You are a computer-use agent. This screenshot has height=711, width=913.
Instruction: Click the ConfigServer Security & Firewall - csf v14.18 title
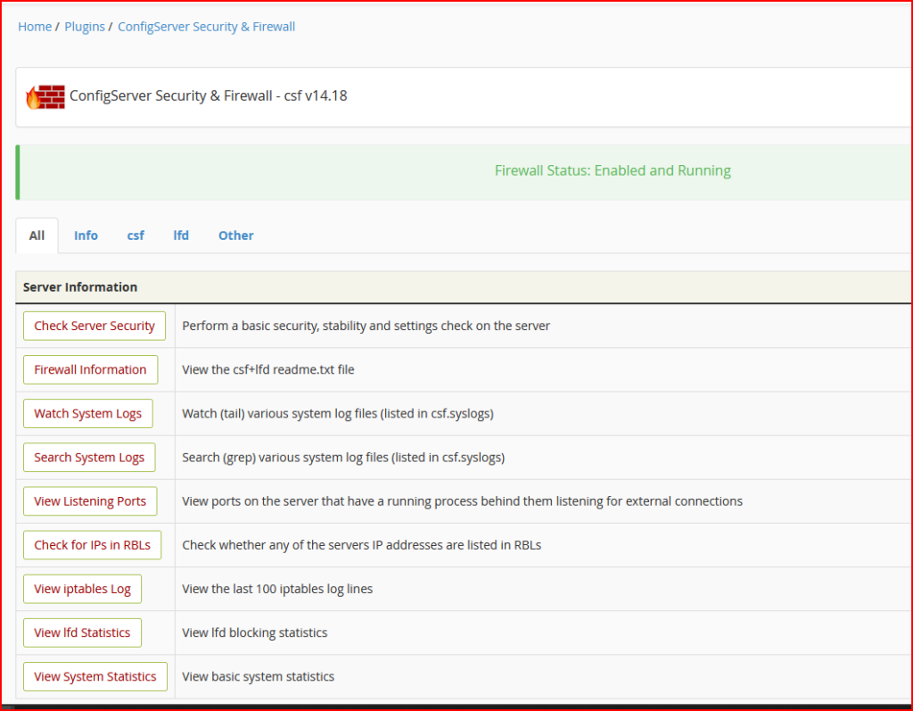click(x=209, y=96)
